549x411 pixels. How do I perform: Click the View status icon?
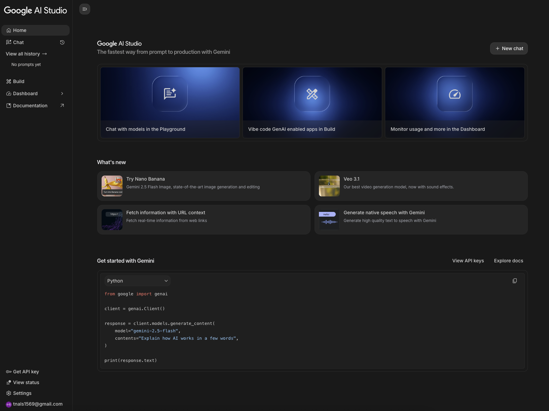(x=8, y=382)
